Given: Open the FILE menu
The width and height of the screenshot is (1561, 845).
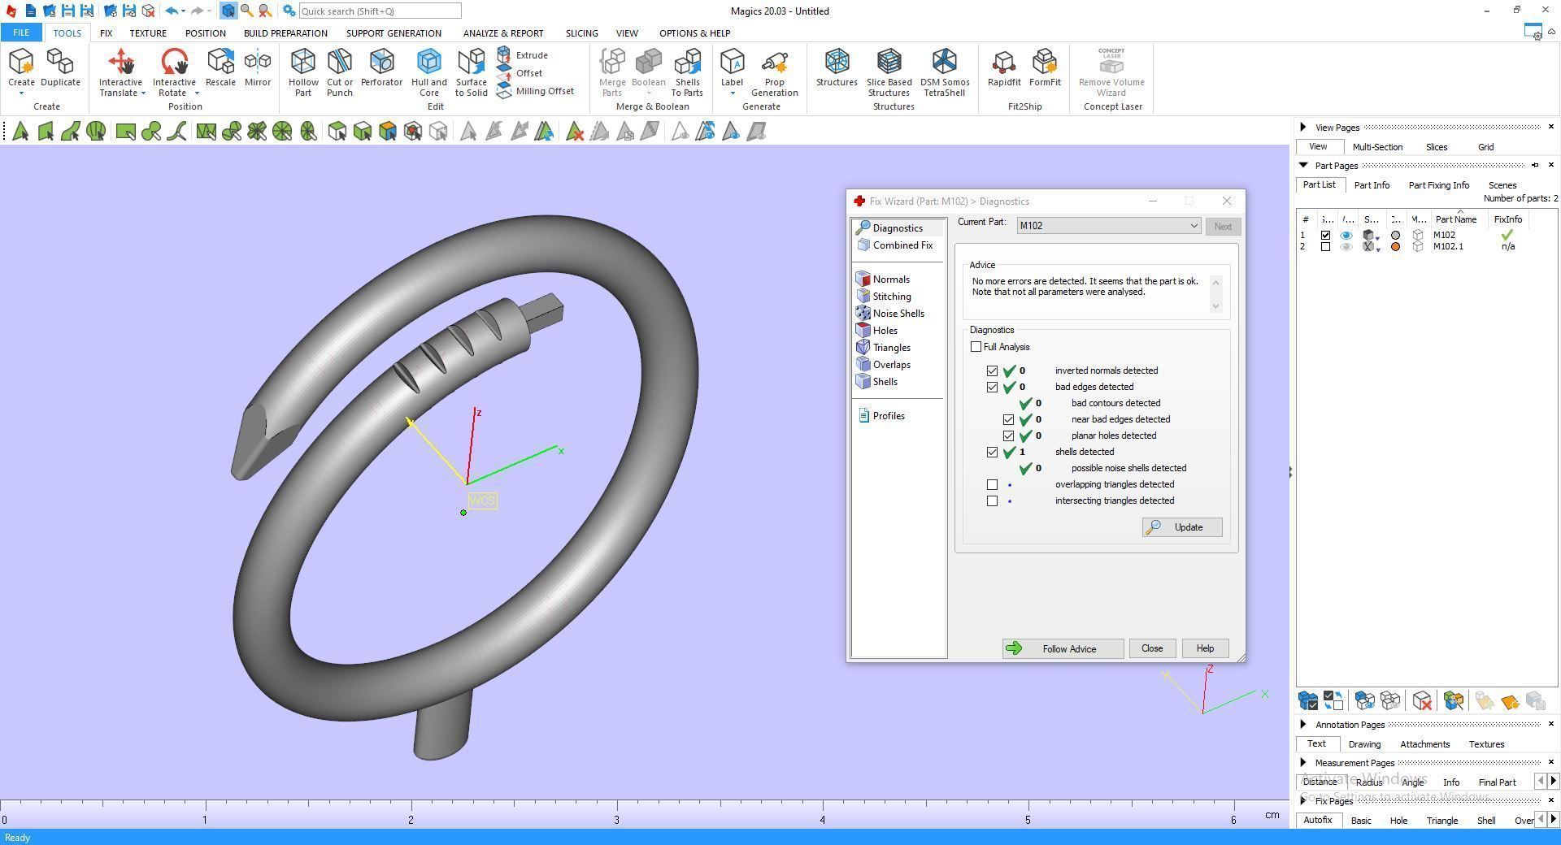Looking at the screenshot, I should click(x=21, y=33).
